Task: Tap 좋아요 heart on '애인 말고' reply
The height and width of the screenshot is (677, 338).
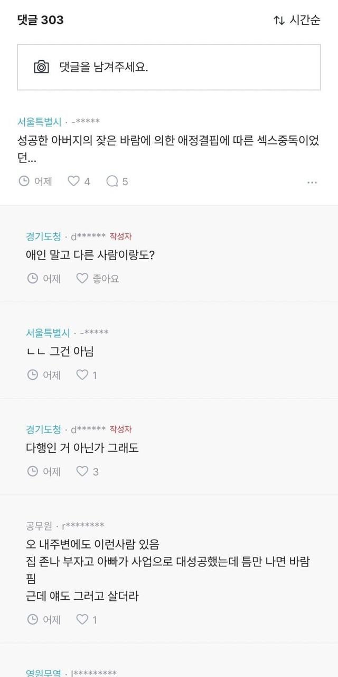Action: click(x=82, y=278)
